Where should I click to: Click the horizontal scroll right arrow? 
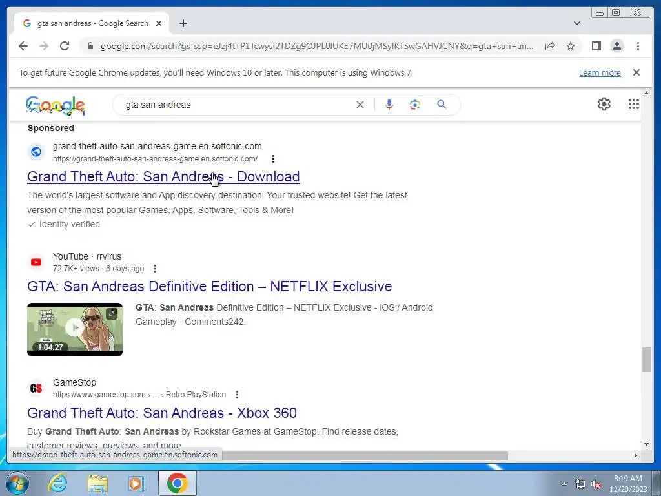click(636, 455)
